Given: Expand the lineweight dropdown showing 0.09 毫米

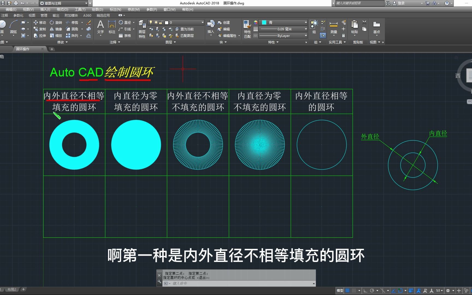Looking at the screenshot, I should pos(305,29).
